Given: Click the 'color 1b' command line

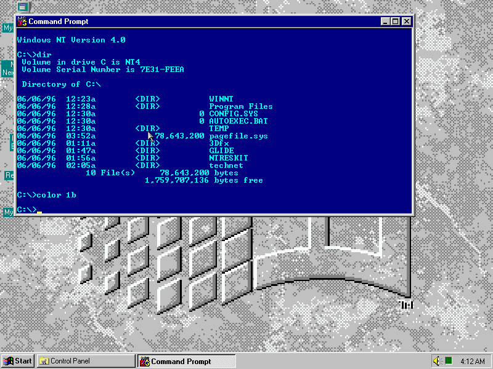Looking at the screenshot, I should click(56, 195).
